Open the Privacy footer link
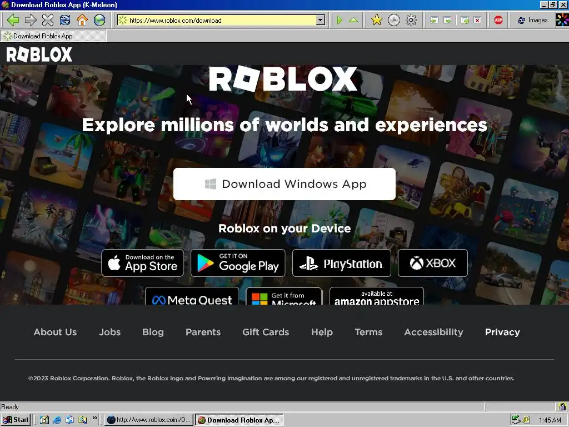569x427 pixels. pos(502,332)
